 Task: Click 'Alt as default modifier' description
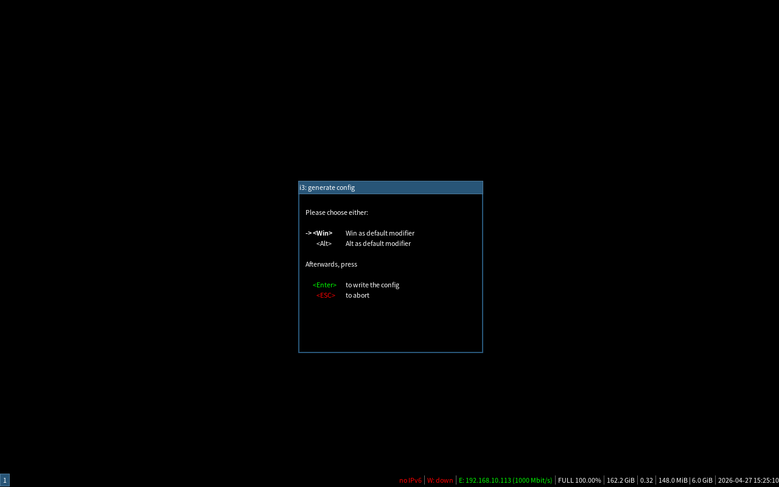(378, 243)
